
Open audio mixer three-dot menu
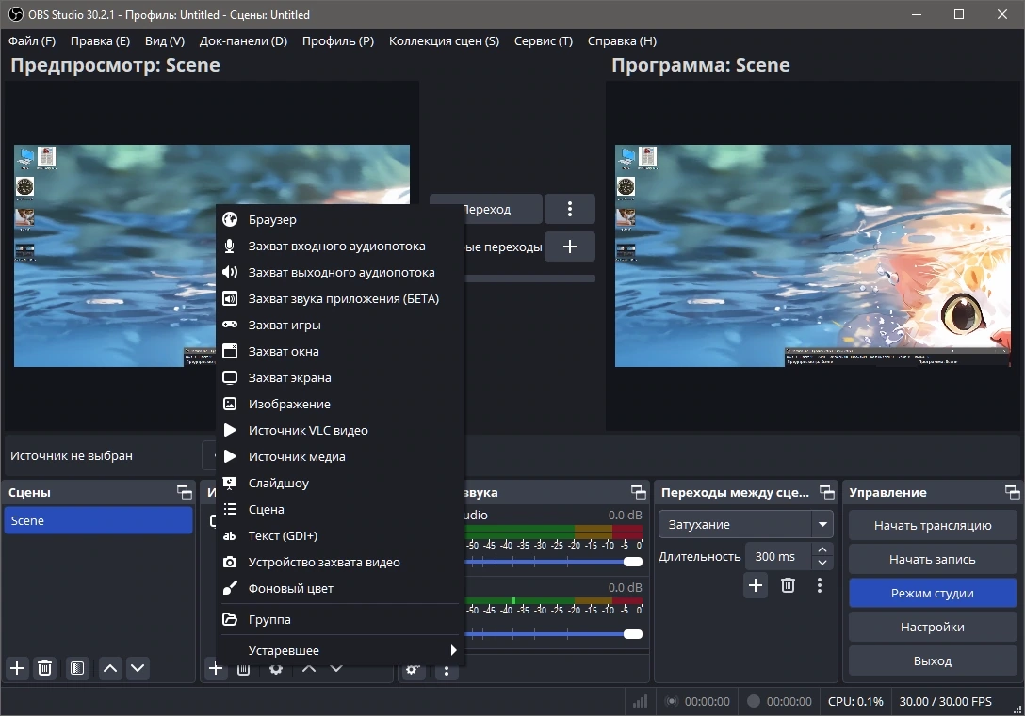click(x=447, y=670)
